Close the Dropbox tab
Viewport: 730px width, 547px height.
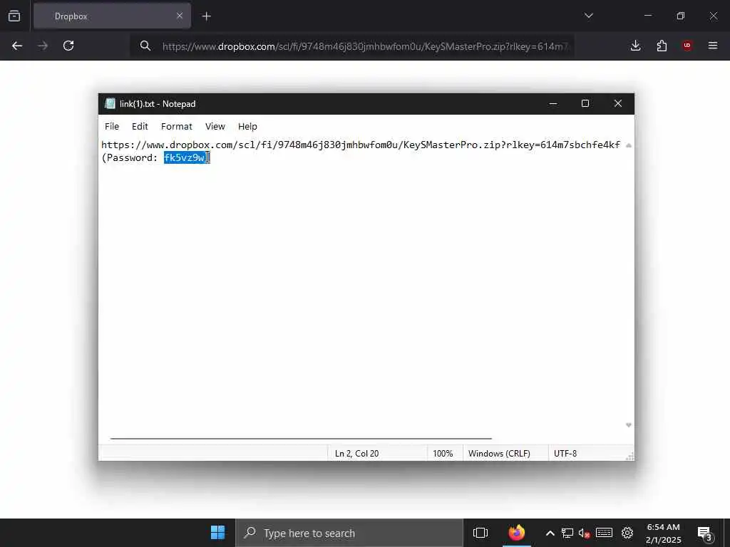pyautogui.click(x=179, y=16)
